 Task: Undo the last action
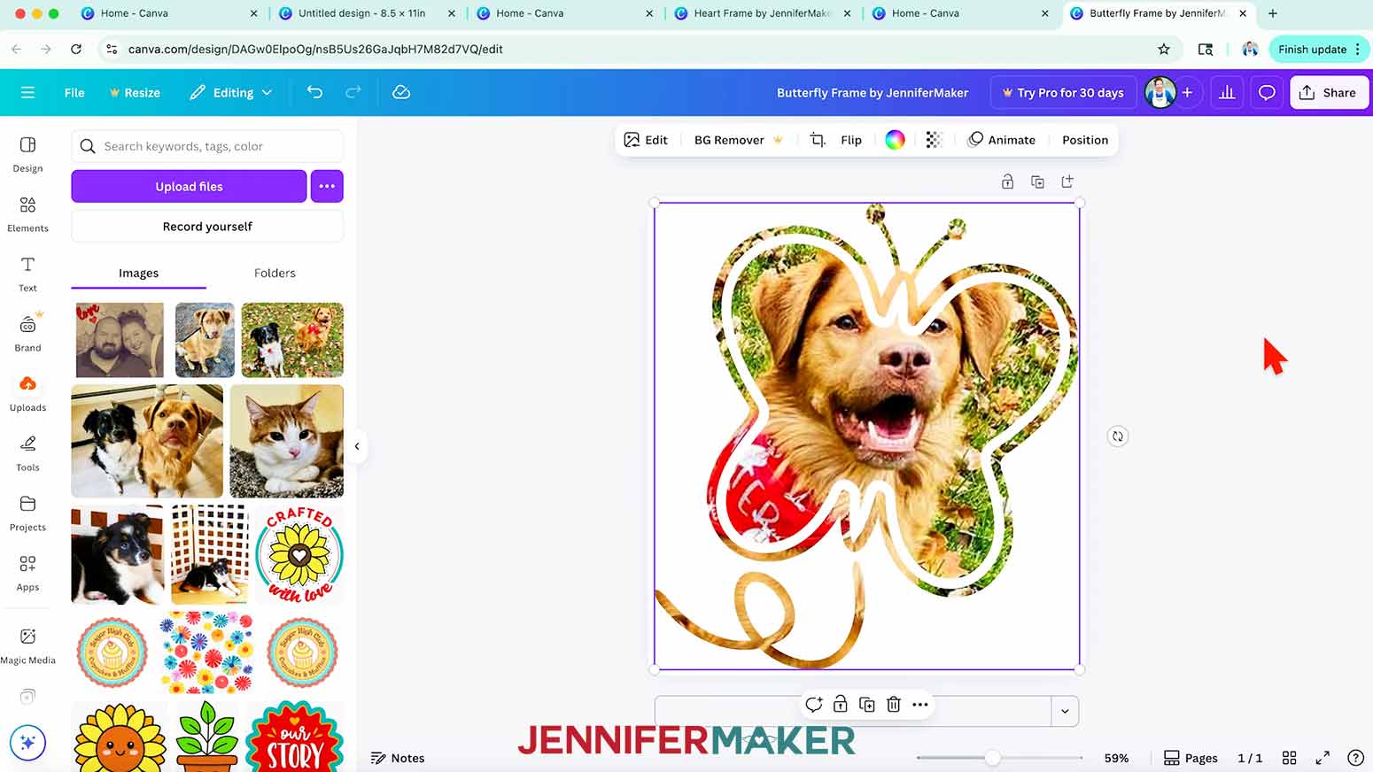314,92
